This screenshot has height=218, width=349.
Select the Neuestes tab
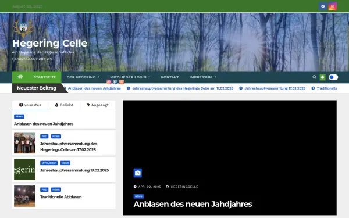point(30,105)
